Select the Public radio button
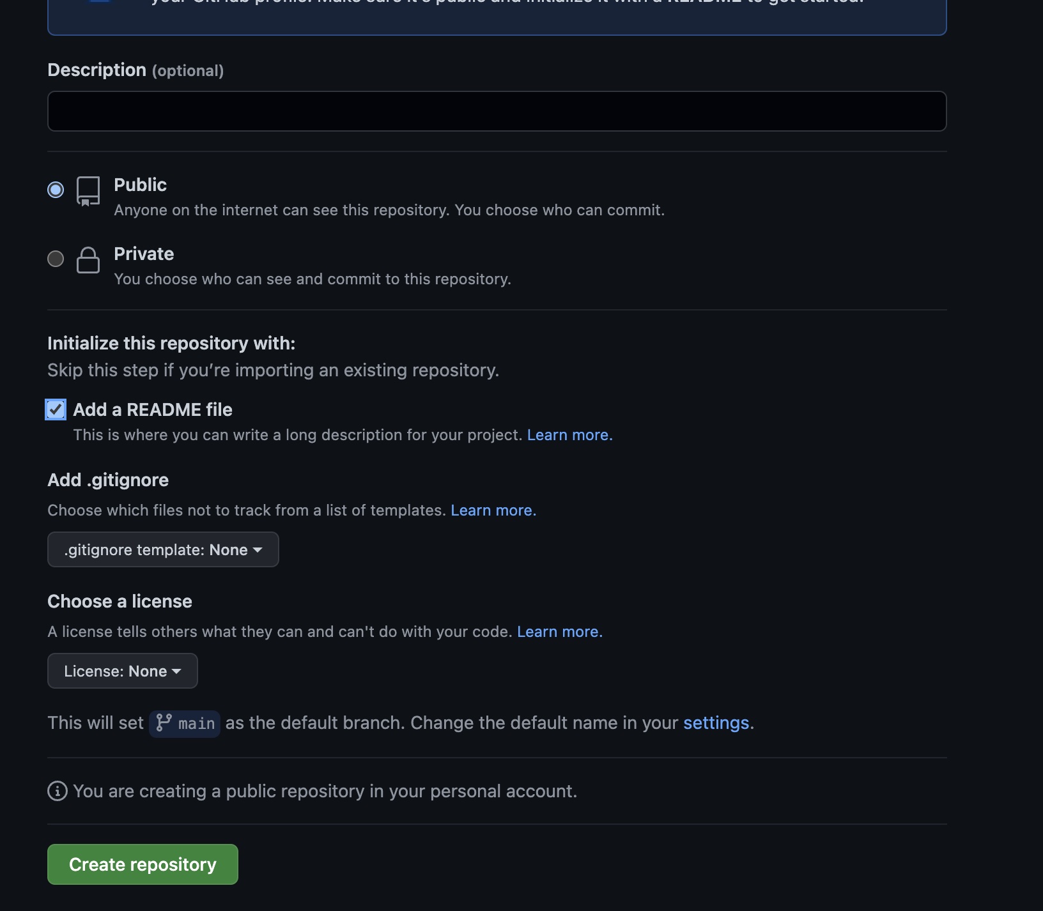1043x911 pixels. coord(56,190)
